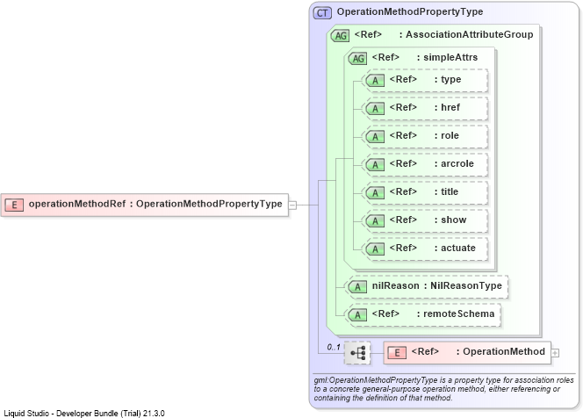The image size is (583, 418).
Task: Click the E icon of OperationMethod reference
Action: [x=397, y=352]
